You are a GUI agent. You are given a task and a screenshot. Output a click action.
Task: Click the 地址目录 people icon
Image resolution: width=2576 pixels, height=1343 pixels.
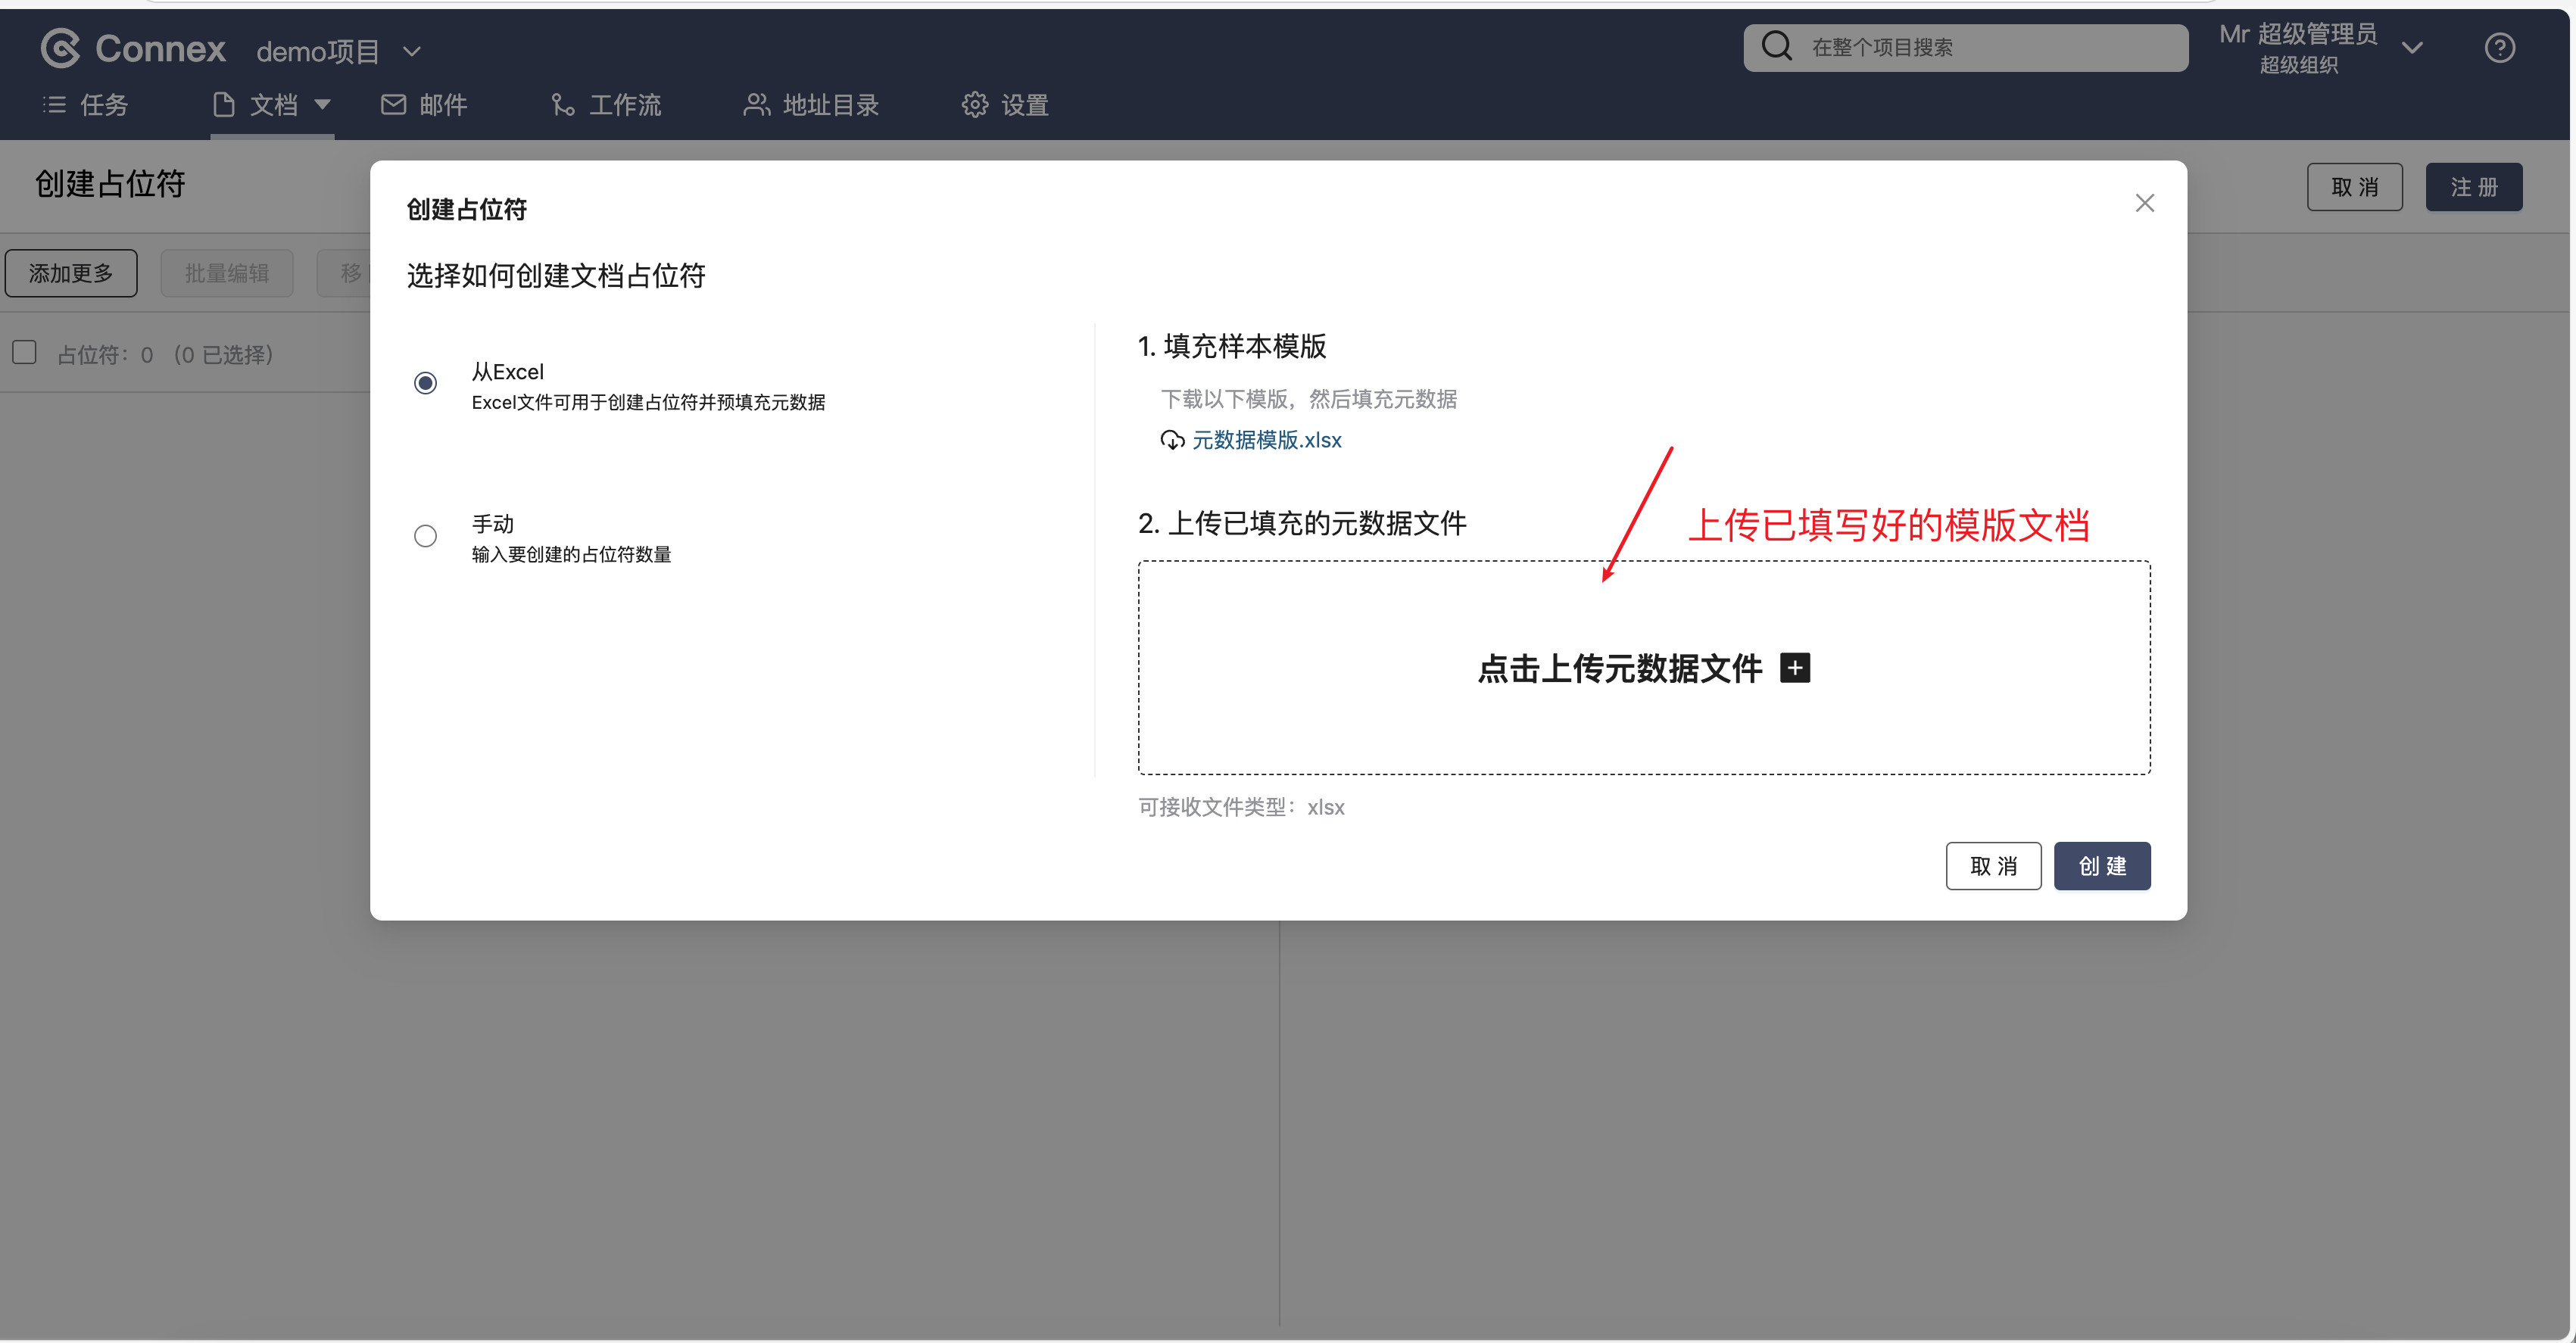(x=756, y=105)
